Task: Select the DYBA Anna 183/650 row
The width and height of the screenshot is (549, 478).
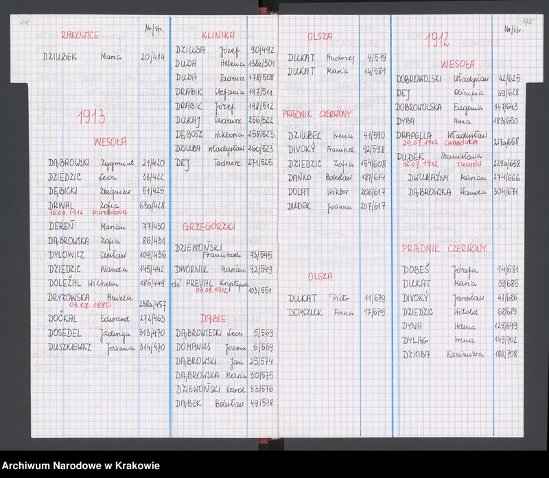Action: 458,121
